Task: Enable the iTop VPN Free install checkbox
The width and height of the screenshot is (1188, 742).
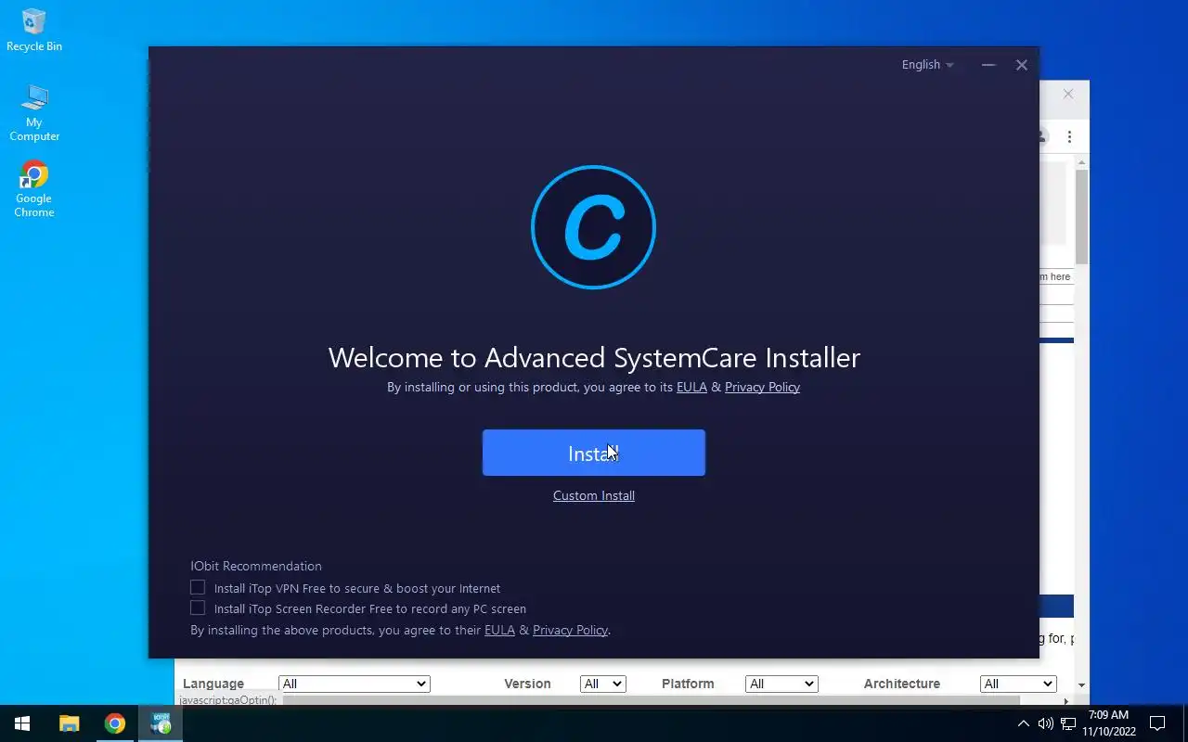Action: pyautogui.click(x=198, y=587)
